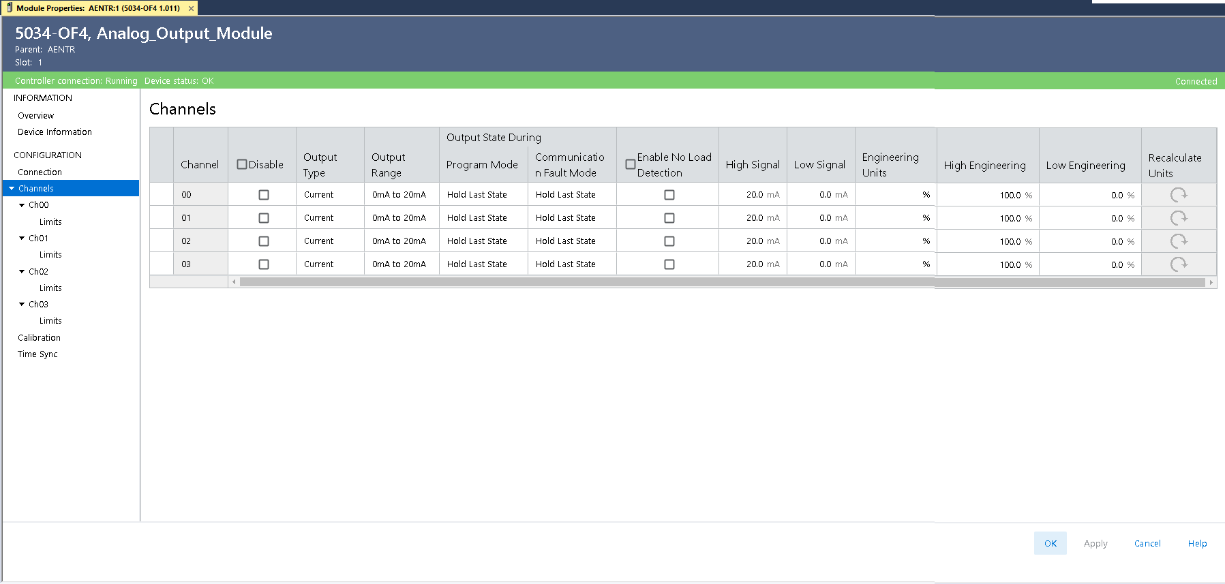Screen dimensions: 1225x584
Task: Select the Ch01 tree item
Action: 38,239
